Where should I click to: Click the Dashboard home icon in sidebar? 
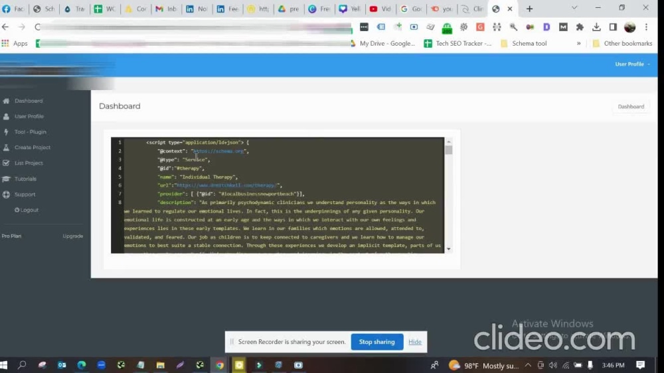coord(6,101)
